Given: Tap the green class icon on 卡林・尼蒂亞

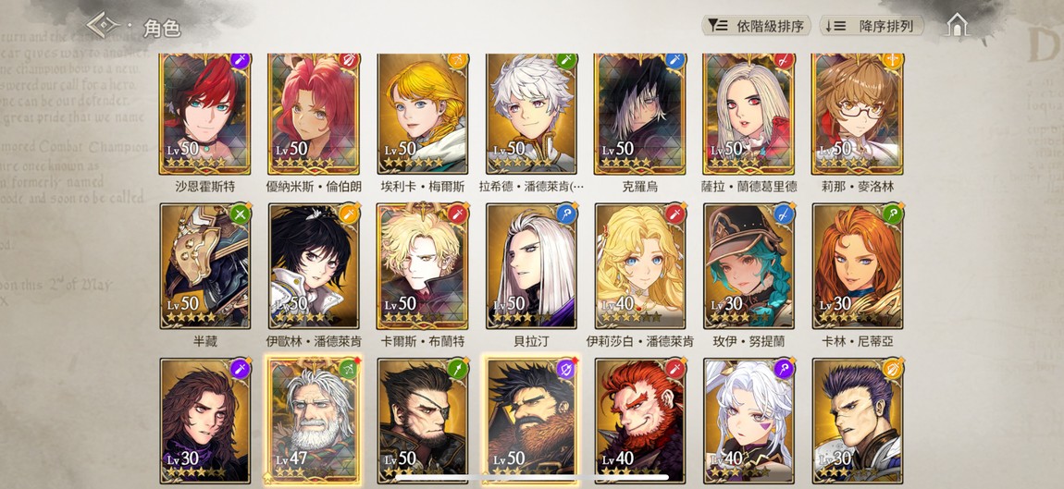Looking at the screenshot, I should pos(892,214).
